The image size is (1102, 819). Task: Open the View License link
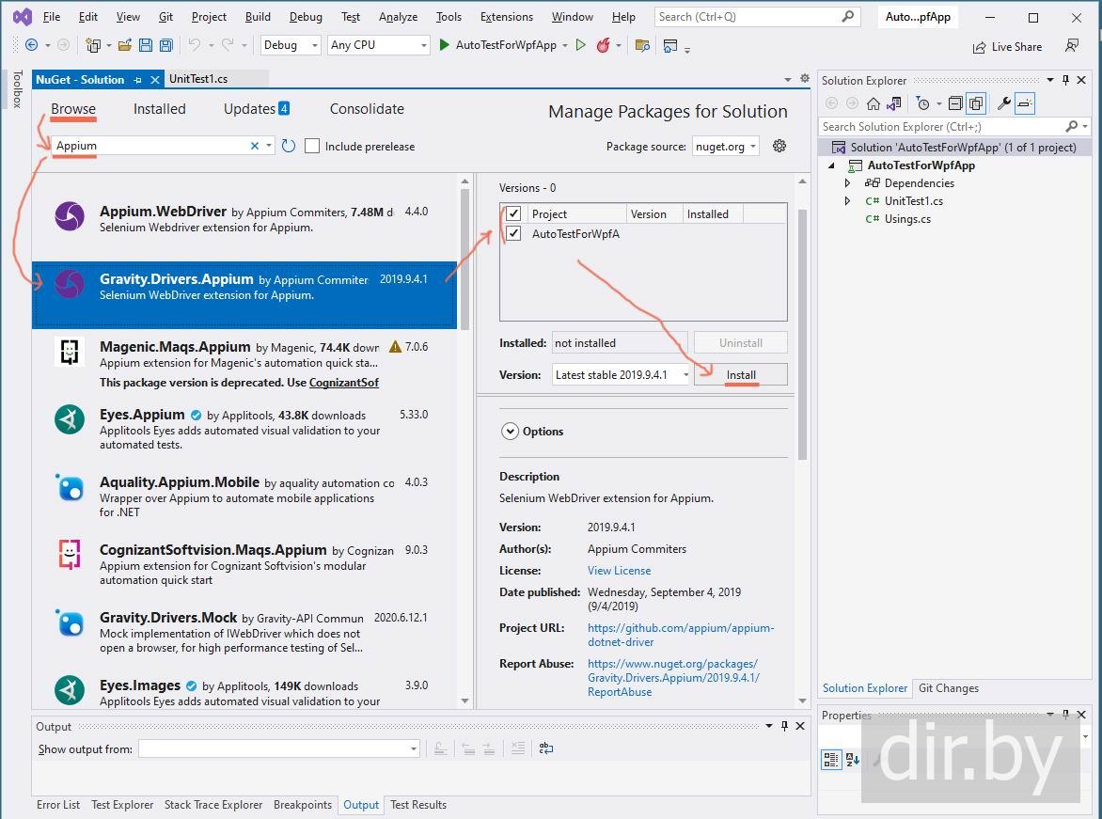[x=619, y=571]
